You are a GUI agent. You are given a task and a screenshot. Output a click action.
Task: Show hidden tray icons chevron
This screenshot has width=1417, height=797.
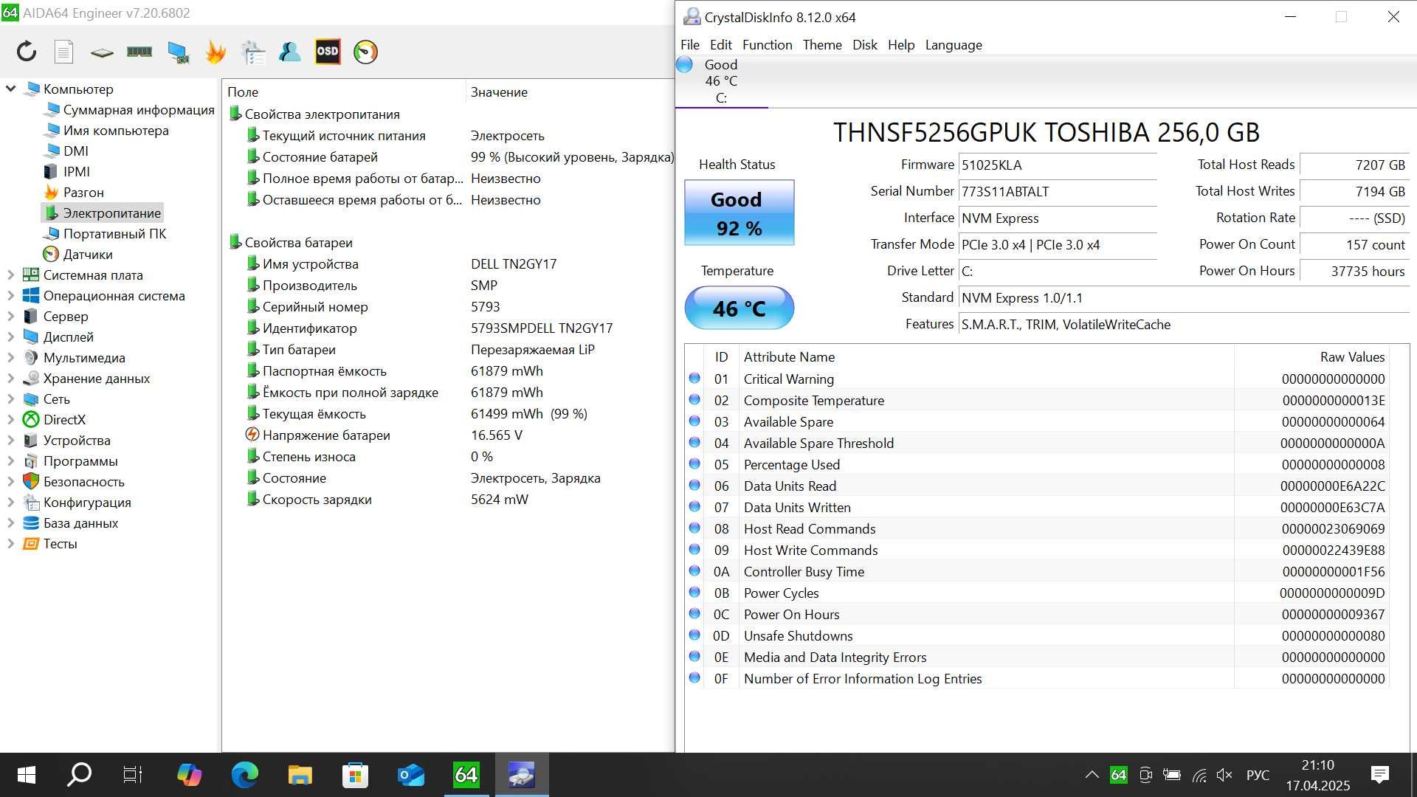click(1092, 775)
